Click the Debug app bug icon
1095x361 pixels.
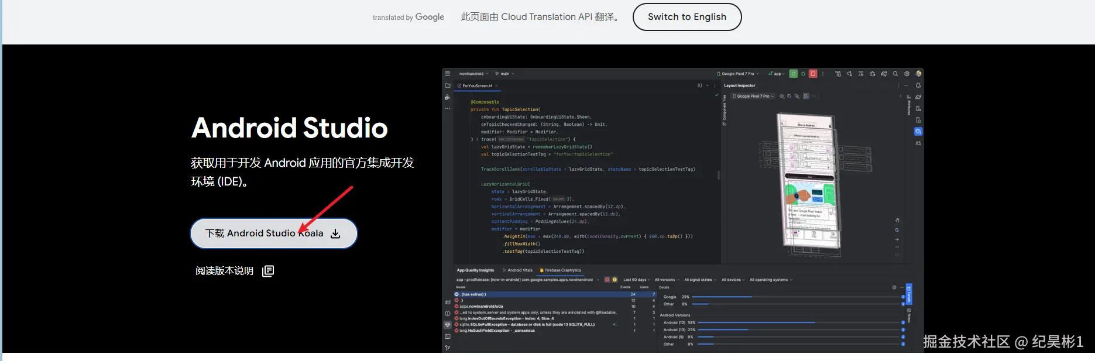803,74
